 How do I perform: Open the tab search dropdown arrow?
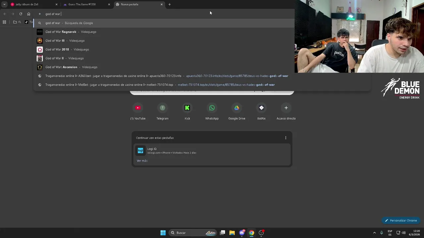4,4
